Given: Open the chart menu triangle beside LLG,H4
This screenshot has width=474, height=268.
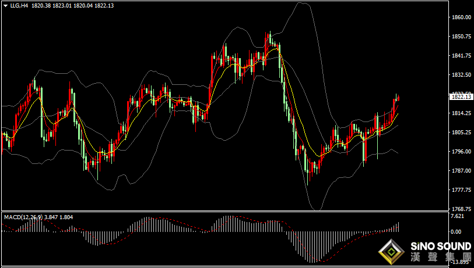Looking at the screenshot, I should click(5, 6).
